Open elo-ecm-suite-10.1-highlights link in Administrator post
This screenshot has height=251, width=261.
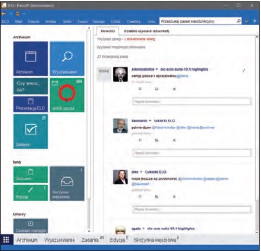click(x=184, y=69)
